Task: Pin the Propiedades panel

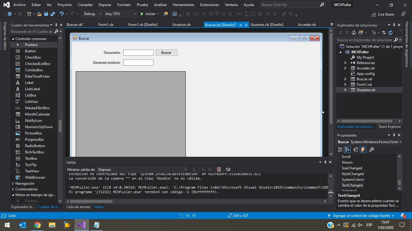Action: pos(394,135)
